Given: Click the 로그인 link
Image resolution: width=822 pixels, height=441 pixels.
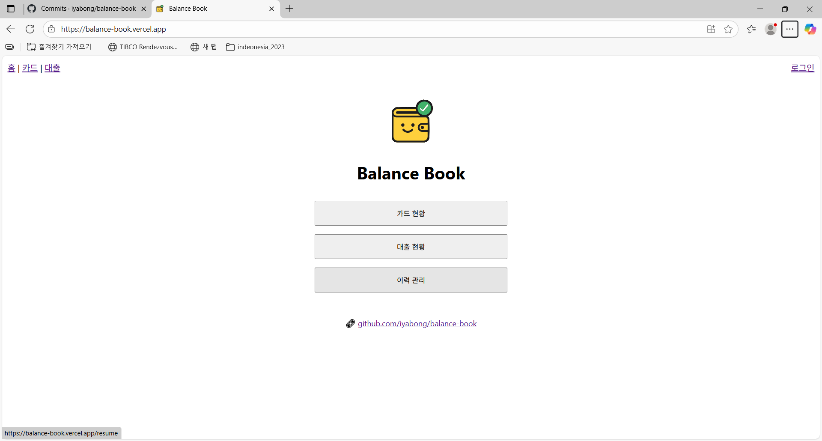Looking at the screenshot, I should tap(802, 68).
